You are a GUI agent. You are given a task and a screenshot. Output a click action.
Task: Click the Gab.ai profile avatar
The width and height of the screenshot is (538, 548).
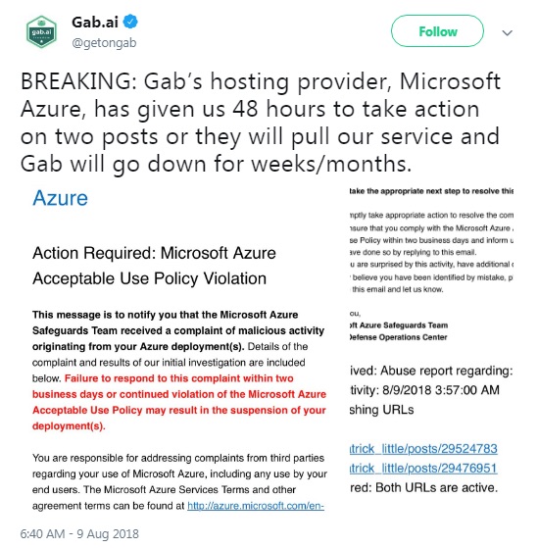(41, 31)
